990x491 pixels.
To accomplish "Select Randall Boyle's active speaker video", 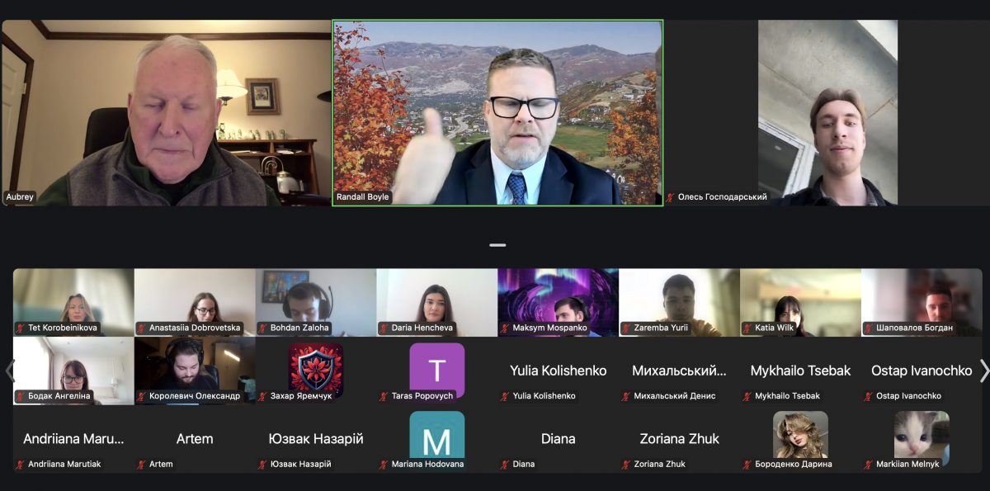I will pyautogui.click(x=497, y=113).
